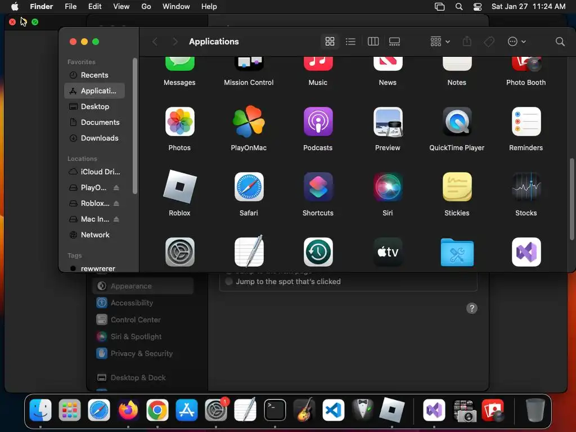Switch Finder to icon view
This screenshot has height=432, width=576.
click(330, 42)
